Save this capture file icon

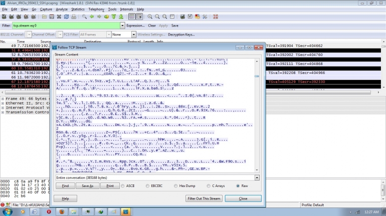coord(52,16)
